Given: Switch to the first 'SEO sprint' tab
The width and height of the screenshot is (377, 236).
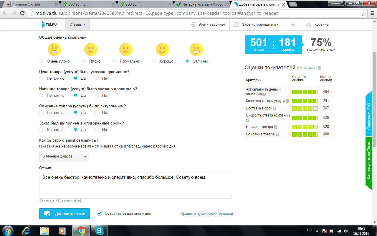Looking at the screenshot, I should click(89, 4).
